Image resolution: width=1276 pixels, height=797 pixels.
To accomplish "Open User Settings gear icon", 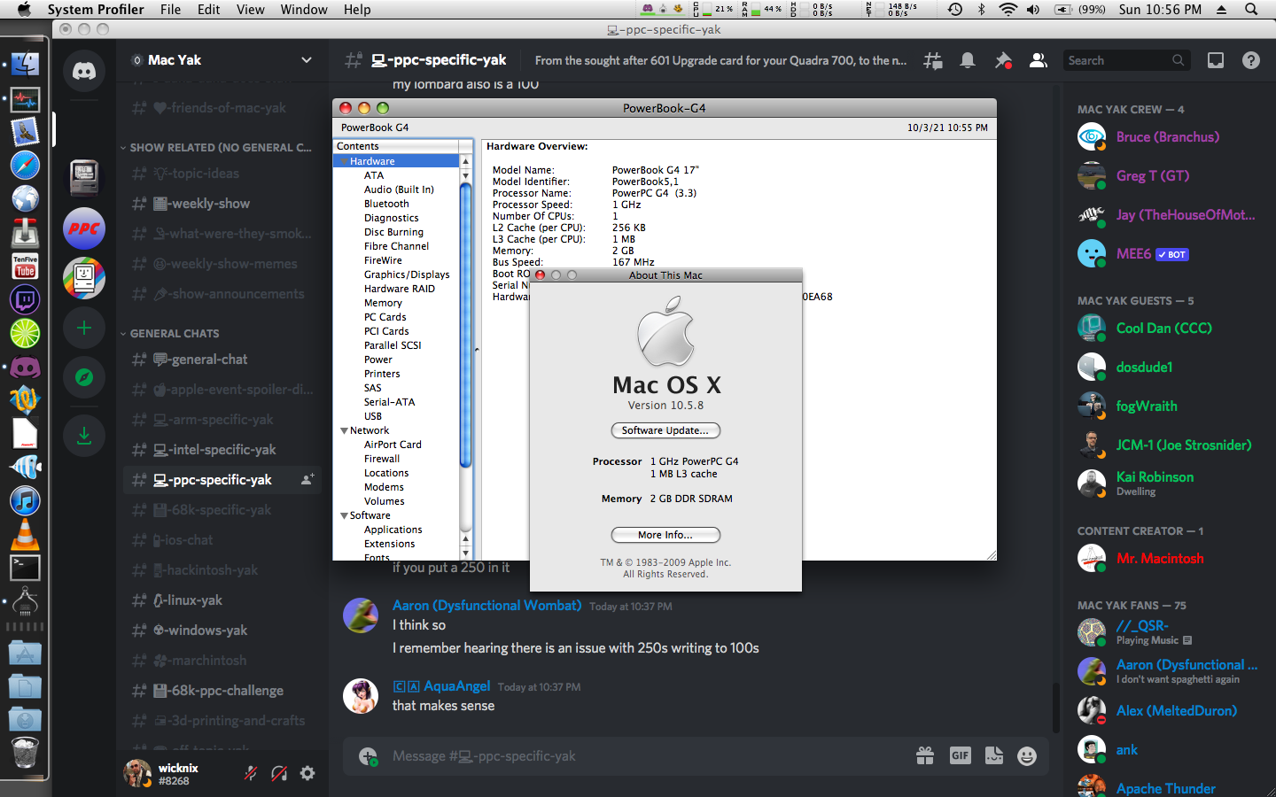I will click(x=307, y=773).
